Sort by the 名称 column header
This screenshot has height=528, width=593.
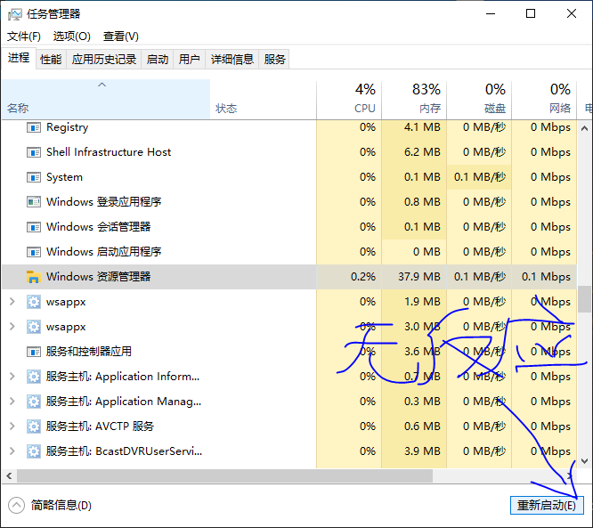[x=106, y=100]
